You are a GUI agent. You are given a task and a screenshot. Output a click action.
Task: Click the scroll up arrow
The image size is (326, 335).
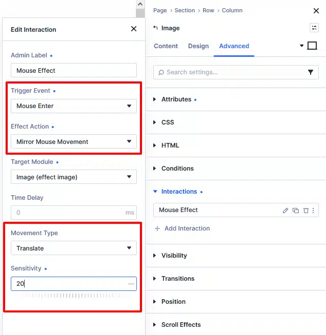pyautogui.click(x=140, y=4)
